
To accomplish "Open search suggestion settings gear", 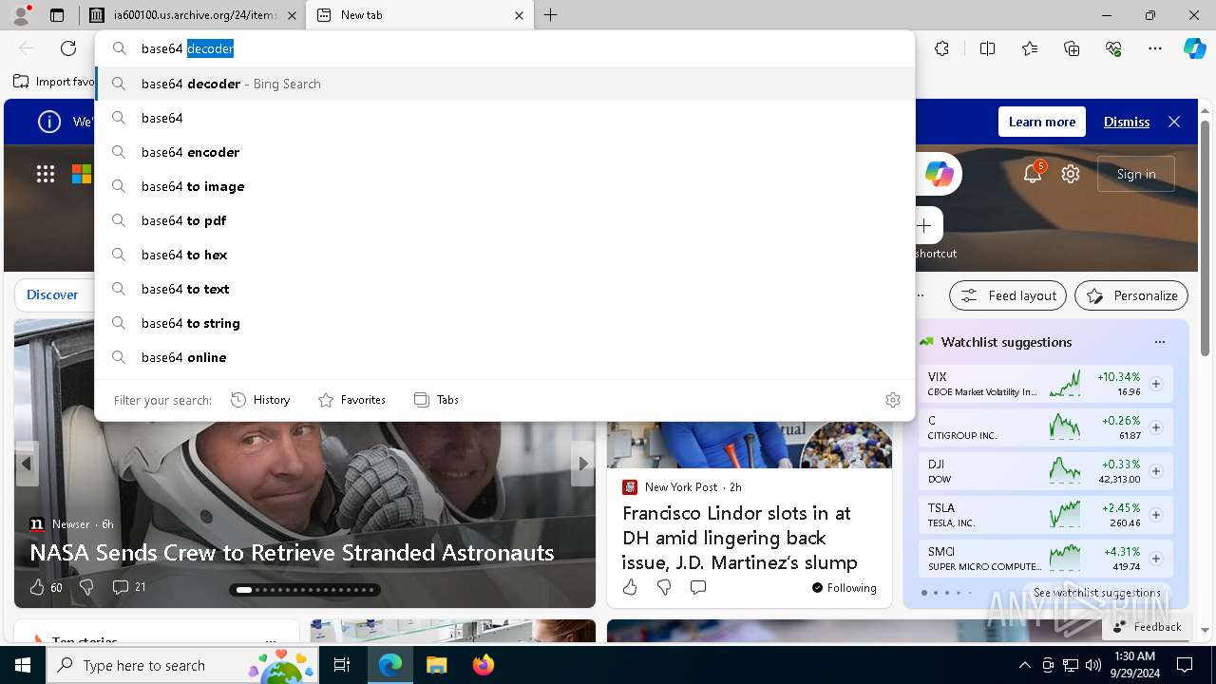I will pyautogui.click(x=893, y=400).
